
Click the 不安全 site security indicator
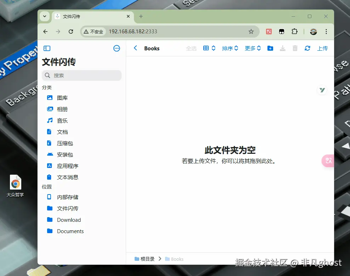point(93,32)
